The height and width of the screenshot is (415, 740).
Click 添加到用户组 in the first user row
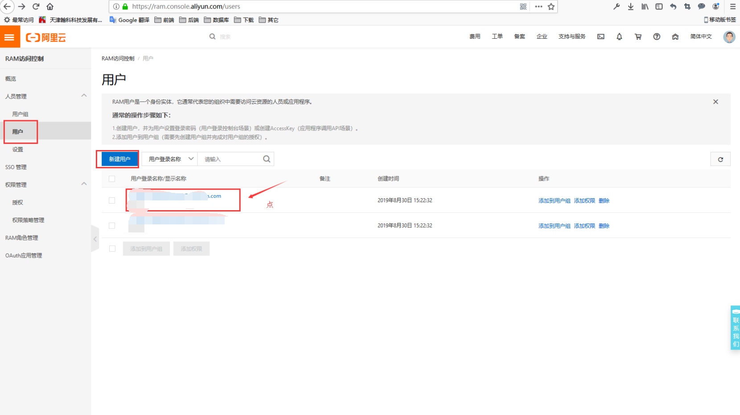554,200
